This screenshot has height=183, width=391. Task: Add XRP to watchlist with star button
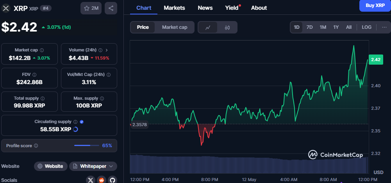click(91, 8)
